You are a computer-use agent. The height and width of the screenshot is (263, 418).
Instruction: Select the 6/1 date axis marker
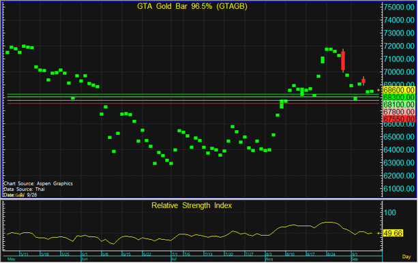pos(85,254)
